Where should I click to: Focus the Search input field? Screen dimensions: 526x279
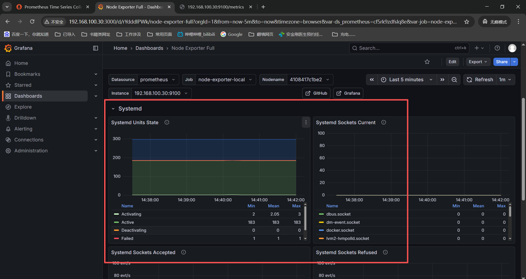[x=409, y=48]
